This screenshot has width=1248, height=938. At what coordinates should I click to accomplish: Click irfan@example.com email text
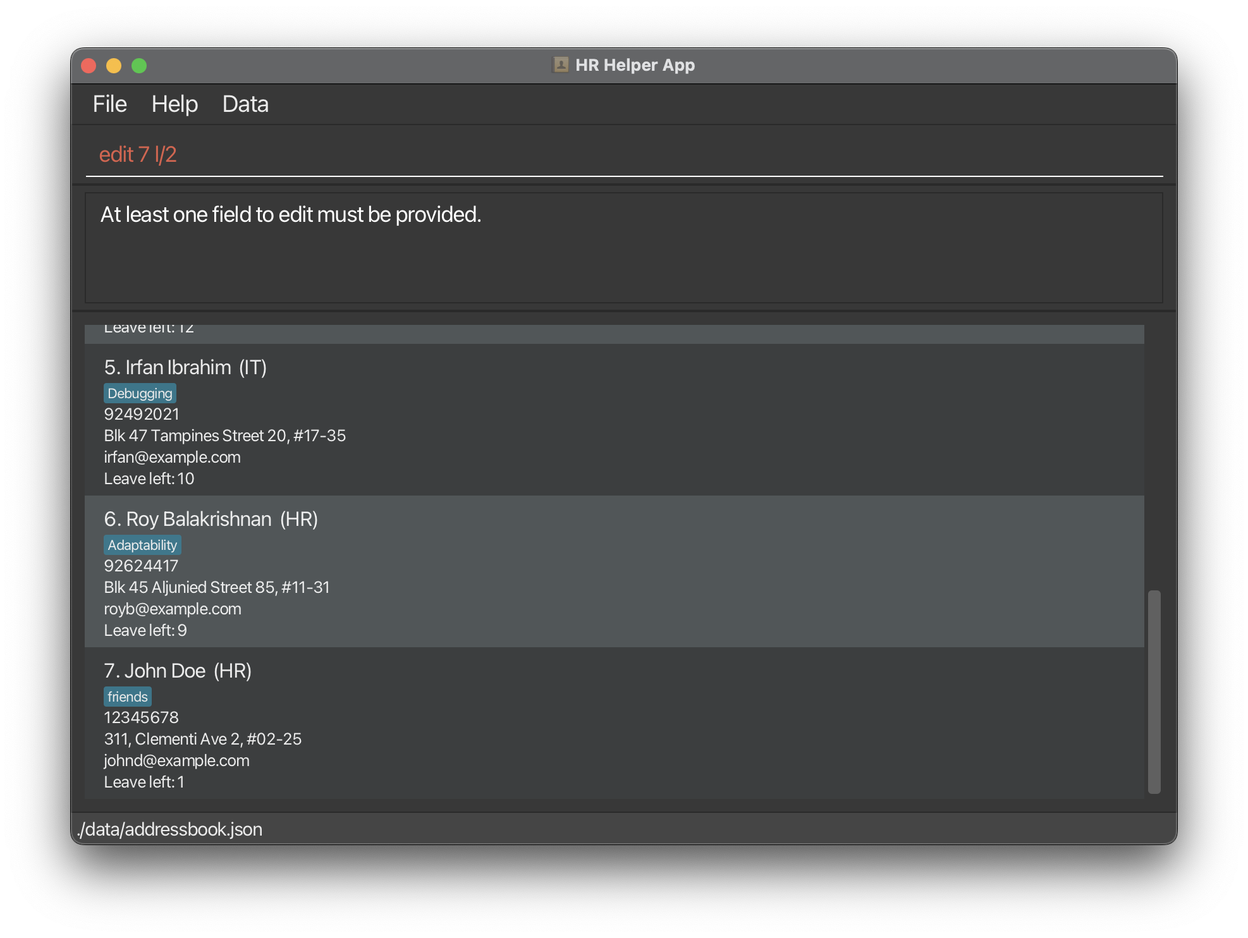point(172,457)
